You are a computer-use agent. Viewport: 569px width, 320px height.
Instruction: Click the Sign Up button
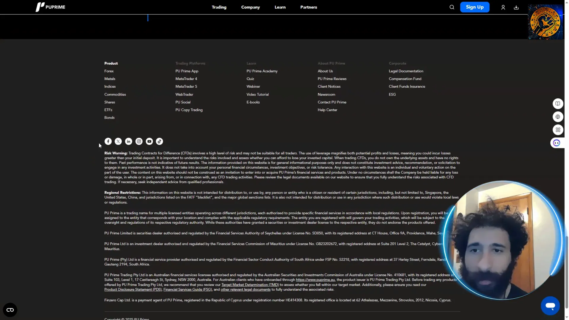pyautogui.click(x=474, y=7)
